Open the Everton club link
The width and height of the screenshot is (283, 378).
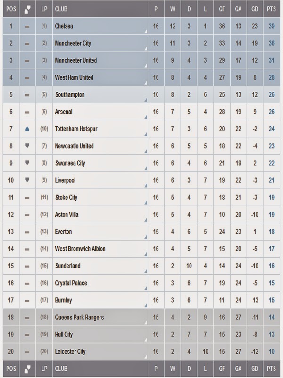tap(63, 232)
